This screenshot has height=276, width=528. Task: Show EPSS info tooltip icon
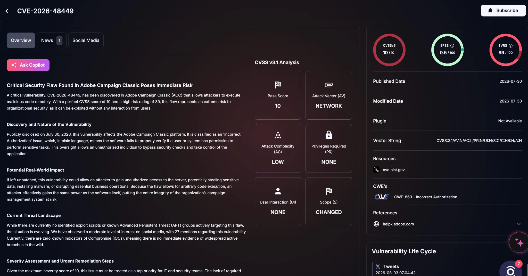[452, 46]
